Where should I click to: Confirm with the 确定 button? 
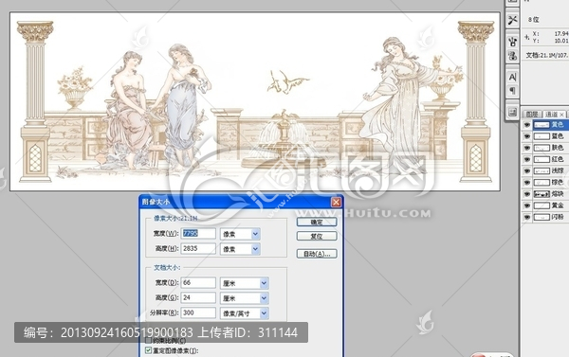point(317,222)
